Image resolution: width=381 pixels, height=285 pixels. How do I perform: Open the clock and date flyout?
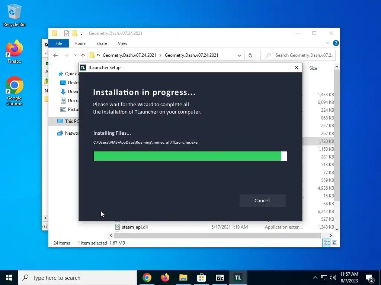[349, 278]
